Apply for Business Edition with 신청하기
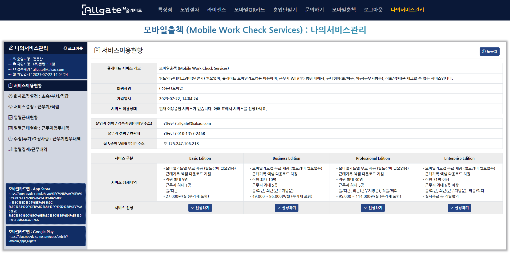This screenshot has width=510, height=254. click(x=286, y=208)
